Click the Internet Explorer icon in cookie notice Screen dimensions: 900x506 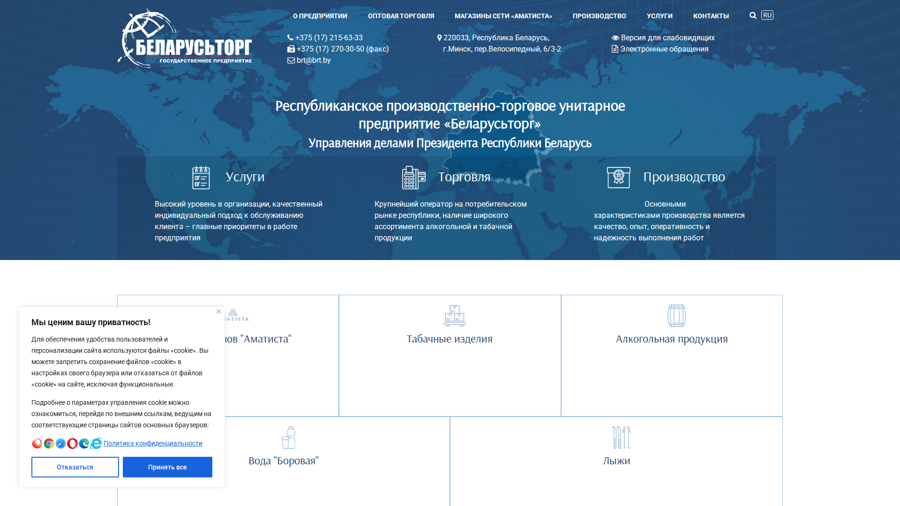pyautogui.click(x=96, y=443)
